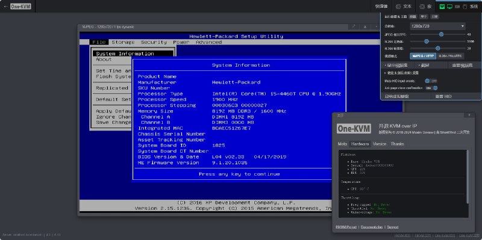
Task: Switch to the Thanks tab in About window
Action: [x=397, y=144]
